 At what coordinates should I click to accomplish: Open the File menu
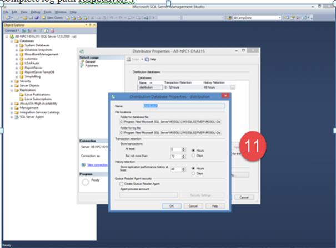[x=6, y=12]
